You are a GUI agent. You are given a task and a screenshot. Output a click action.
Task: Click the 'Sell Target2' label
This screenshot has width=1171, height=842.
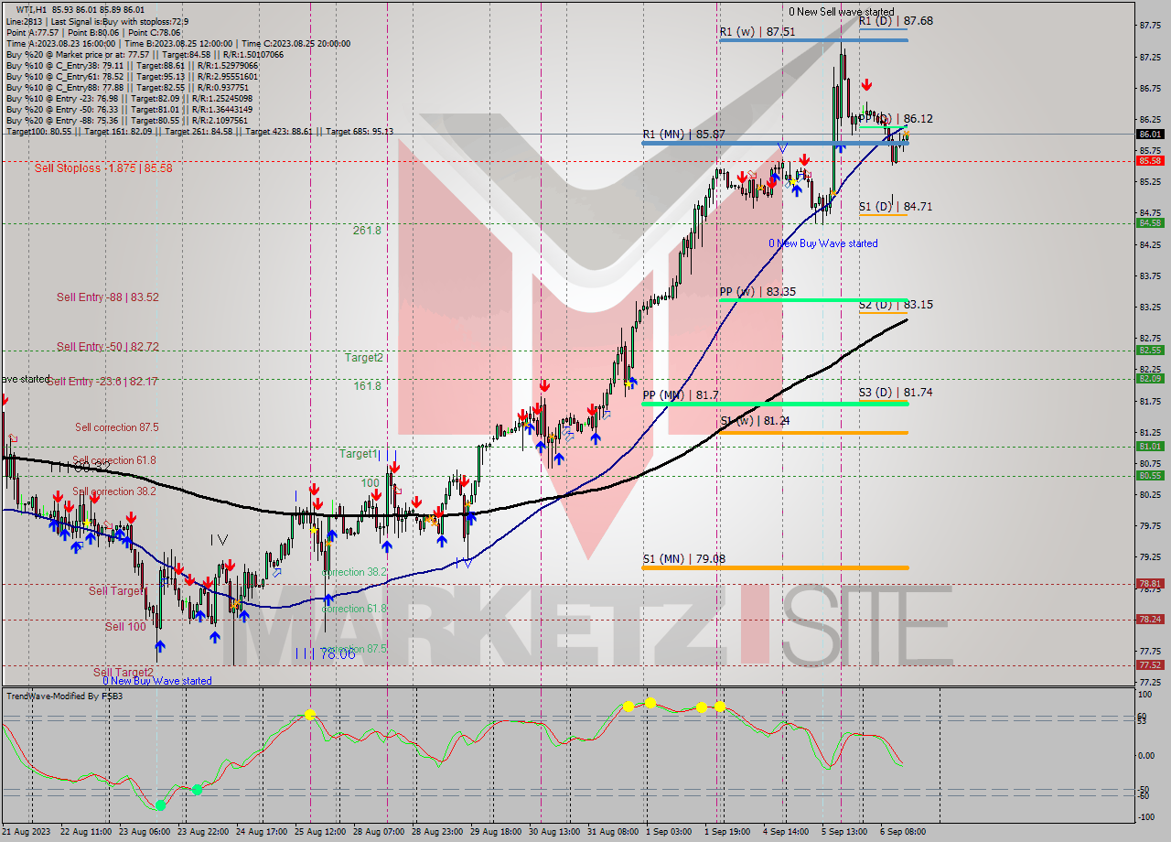click(x=124, y=672)
